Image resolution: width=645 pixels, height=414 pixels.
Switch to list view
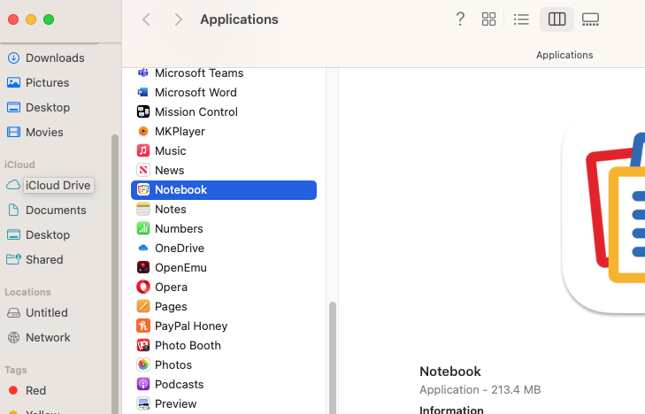pyautogui.click(x=521, y=19)
